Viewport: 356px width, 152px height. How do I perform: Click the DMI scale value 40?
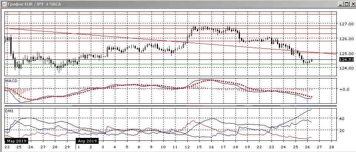(342, 119)
